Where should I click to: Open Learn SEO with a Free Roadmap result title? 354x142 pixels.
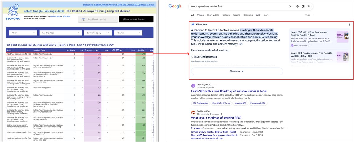point(229,91)
